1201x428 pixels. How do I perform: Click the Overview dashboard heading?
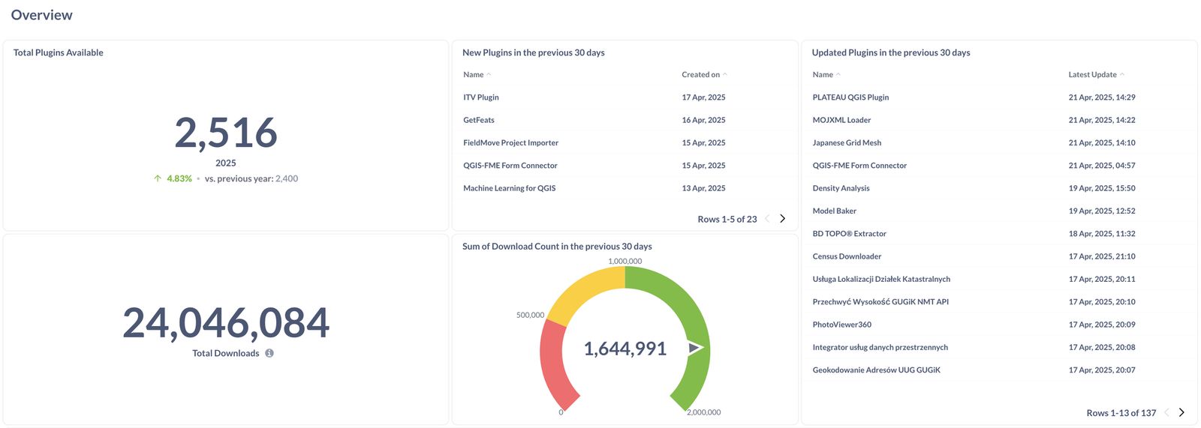point(42,15)
